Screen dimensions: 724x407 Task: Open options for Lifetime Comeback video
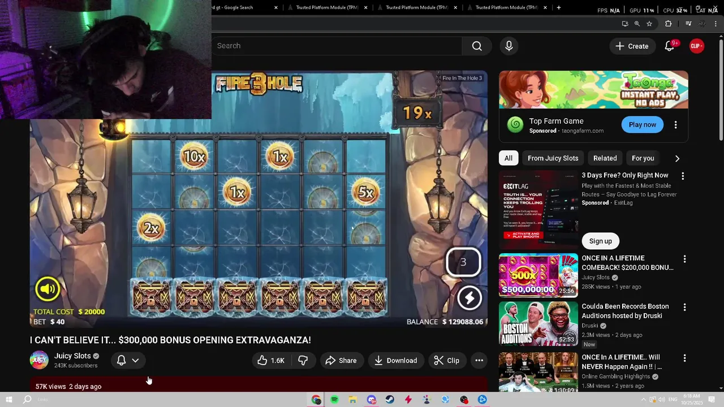(684, 259)
